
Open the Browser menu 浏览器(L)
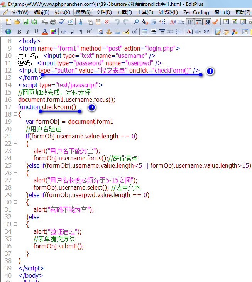click(168, 12)
